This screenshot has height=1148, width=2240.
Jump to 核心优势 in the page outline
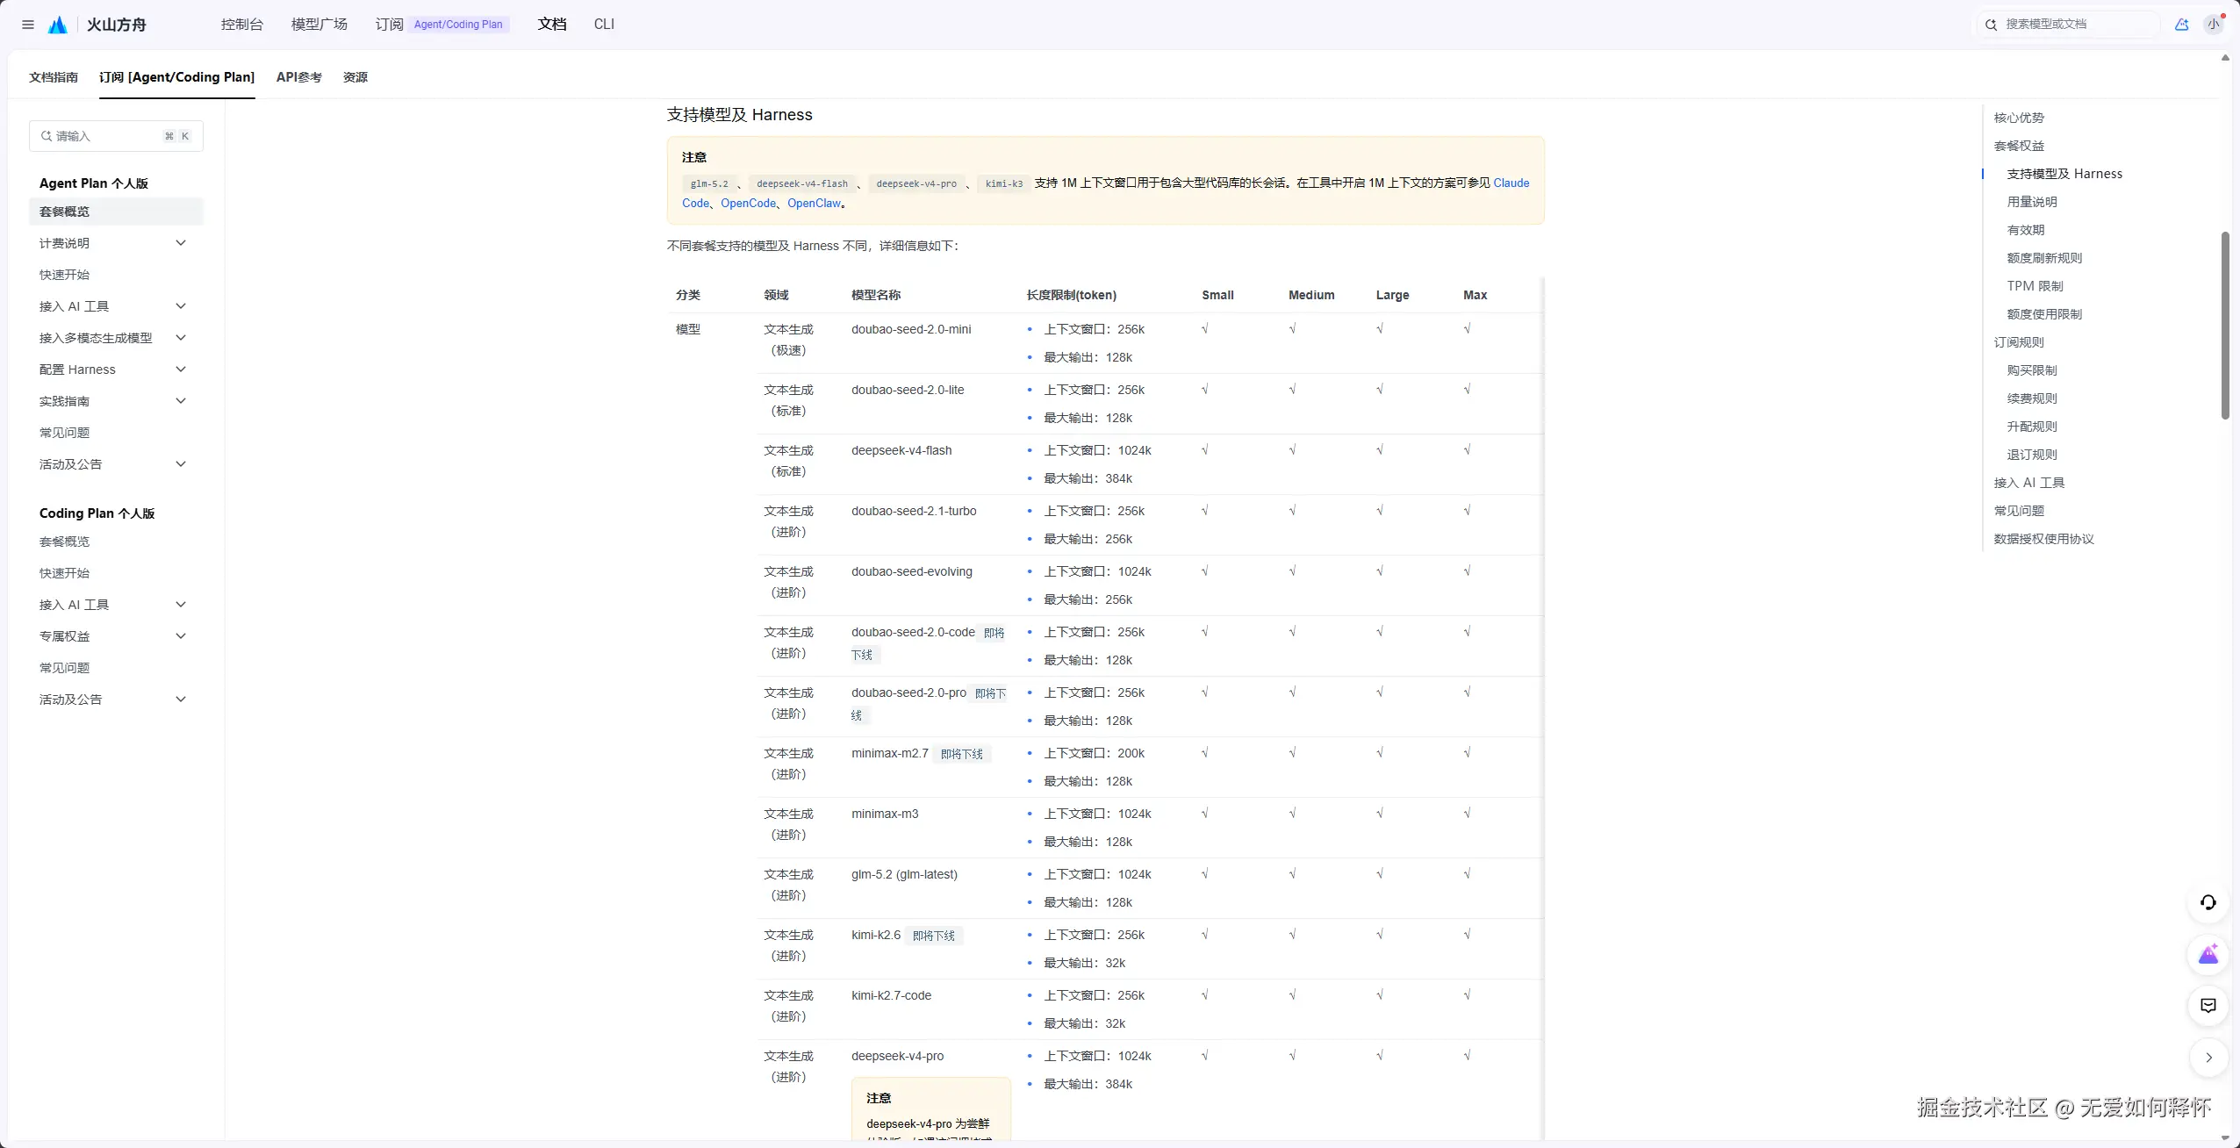[2019, 118]
